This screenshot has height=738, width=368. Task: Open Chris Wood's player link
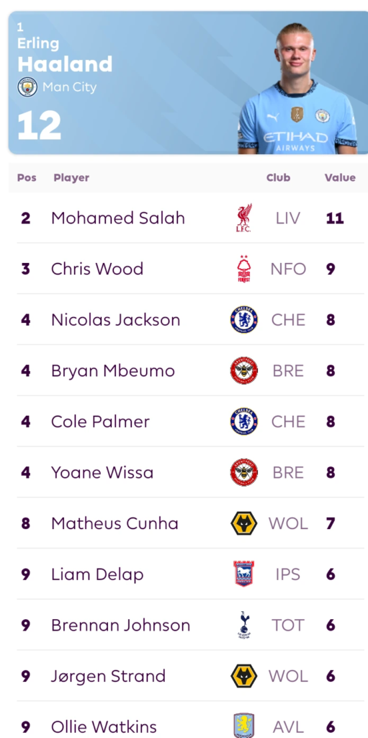pos(97,269)
